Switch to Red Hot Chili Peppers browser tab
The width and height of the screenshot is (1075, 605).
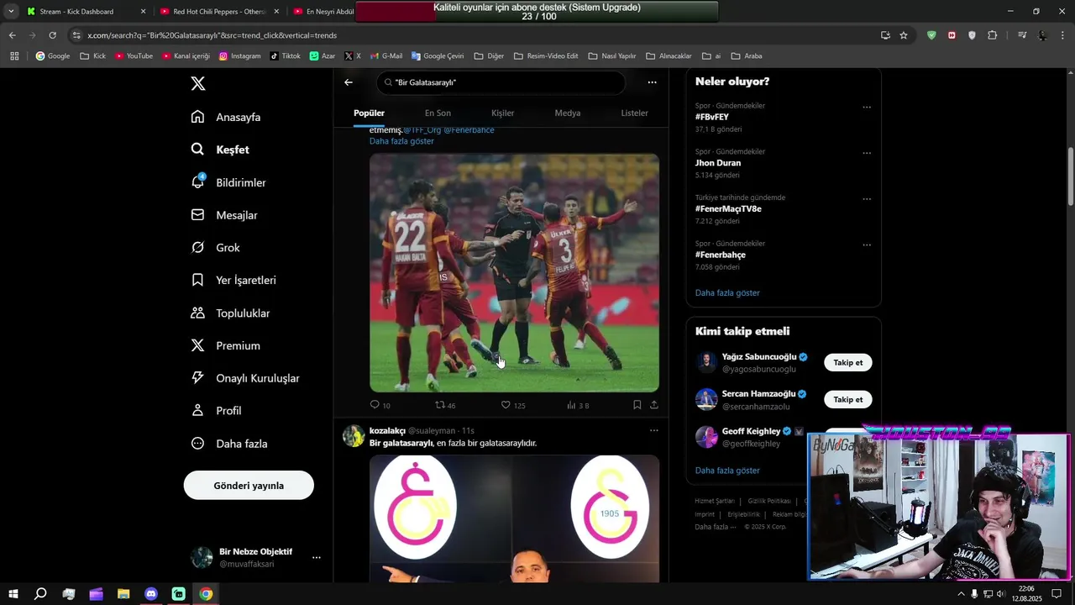click(218, 12)
